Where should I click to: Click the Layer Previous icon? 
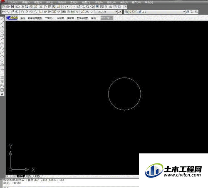tap(192, 12)
